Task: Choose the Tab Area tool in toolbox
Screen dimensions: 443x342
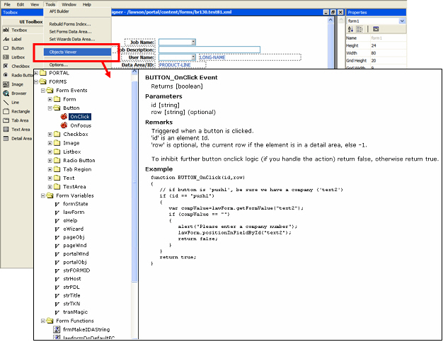Action: (x=16, y=120)
